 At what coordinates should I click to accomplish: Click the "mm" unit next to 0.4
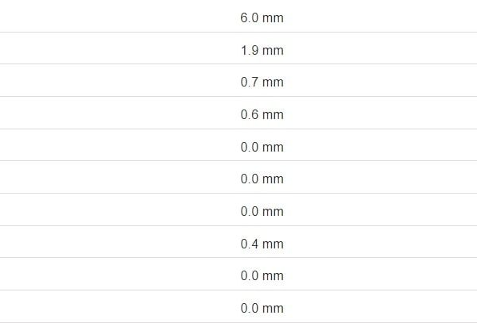pyautogui.click(x=273, y=244)
